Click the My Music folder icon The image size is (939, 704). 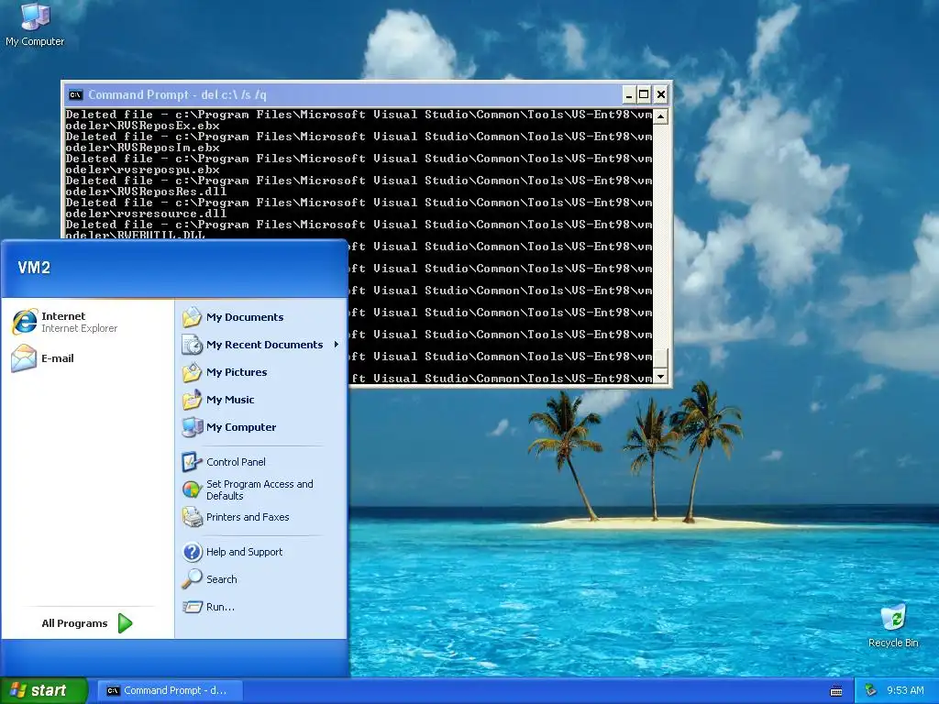click(193, 400)
